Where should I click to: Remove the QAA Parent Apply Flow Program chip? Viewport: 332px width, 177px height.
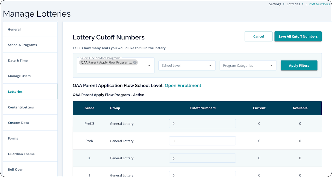[135, 62]
